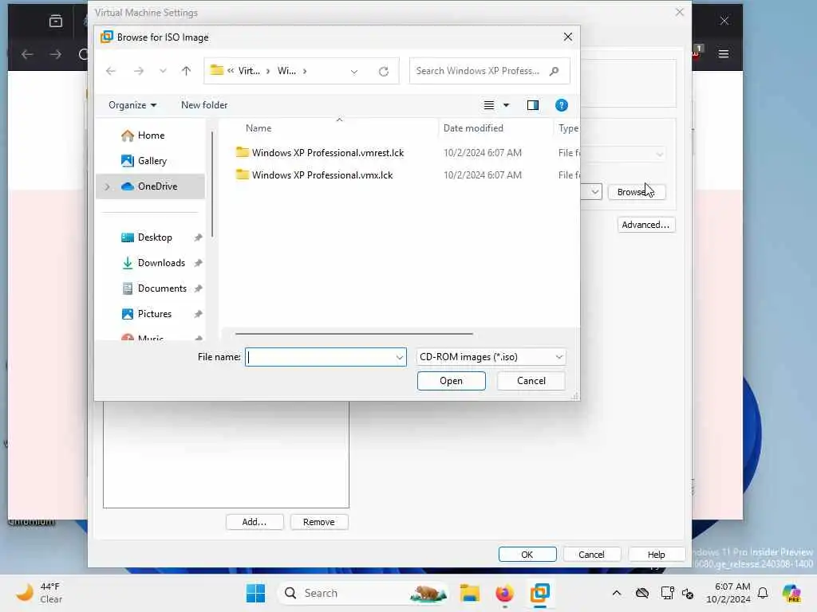Viewport: 817px width, 612px height.
Task: Open the clock showing 6:07 AM
Action: click(x=728, y=593)
